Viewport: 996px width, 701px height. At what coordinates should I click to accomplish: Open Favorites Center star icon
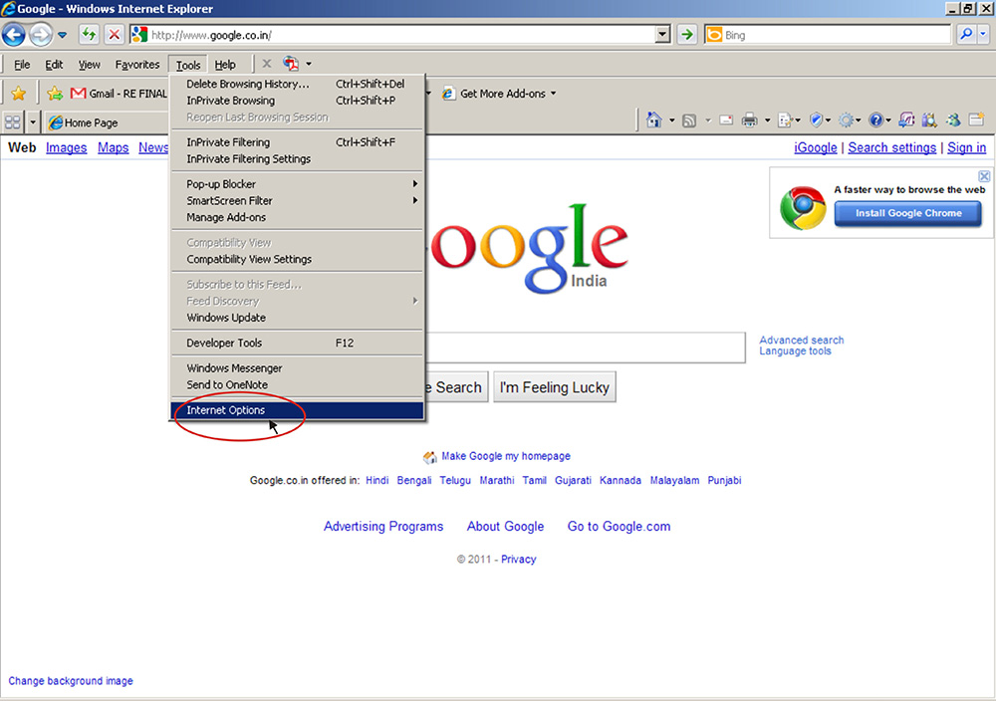(x=18, y=94)
